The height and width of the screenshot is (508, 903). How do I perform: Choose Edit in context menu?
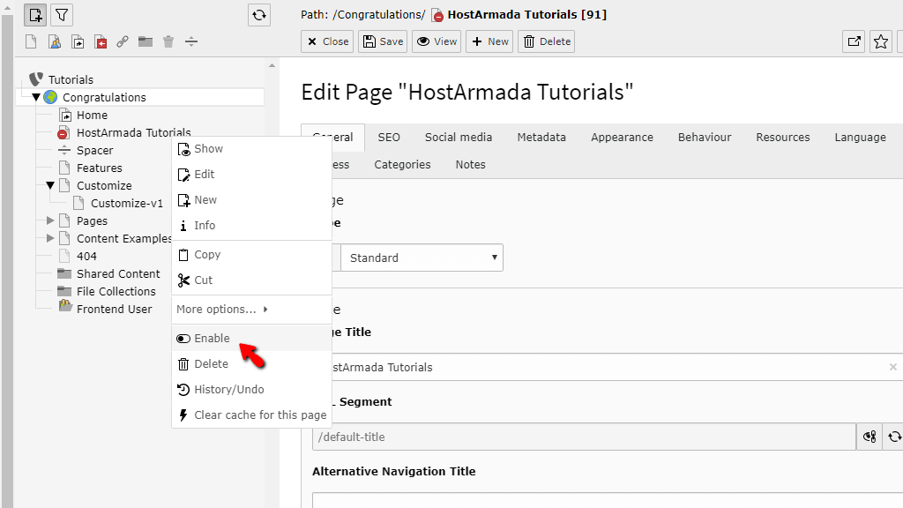click(251, 174)
